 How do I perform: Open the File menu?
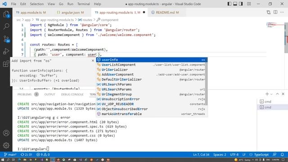pos(13,4)
